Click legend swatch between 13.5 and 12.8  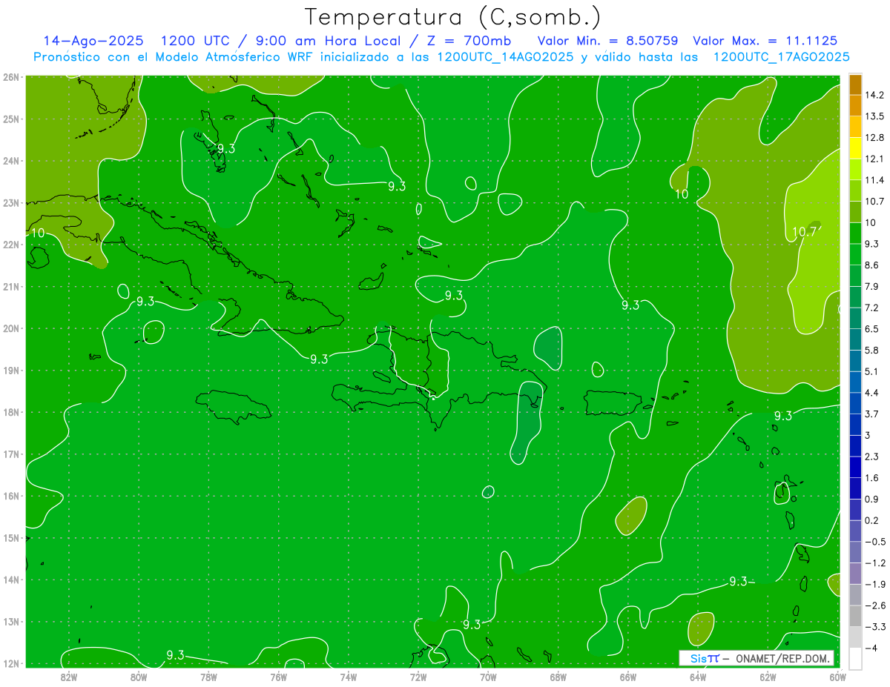point(856,127)
